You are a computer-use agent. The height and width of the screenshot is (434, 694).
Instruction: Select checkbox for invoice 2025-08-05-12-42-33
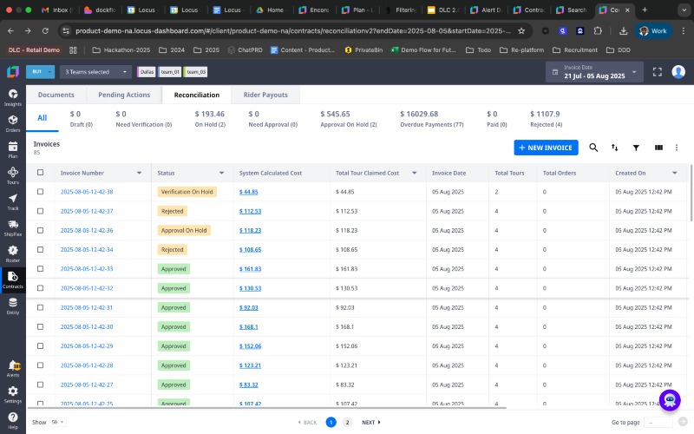point(40,269)
